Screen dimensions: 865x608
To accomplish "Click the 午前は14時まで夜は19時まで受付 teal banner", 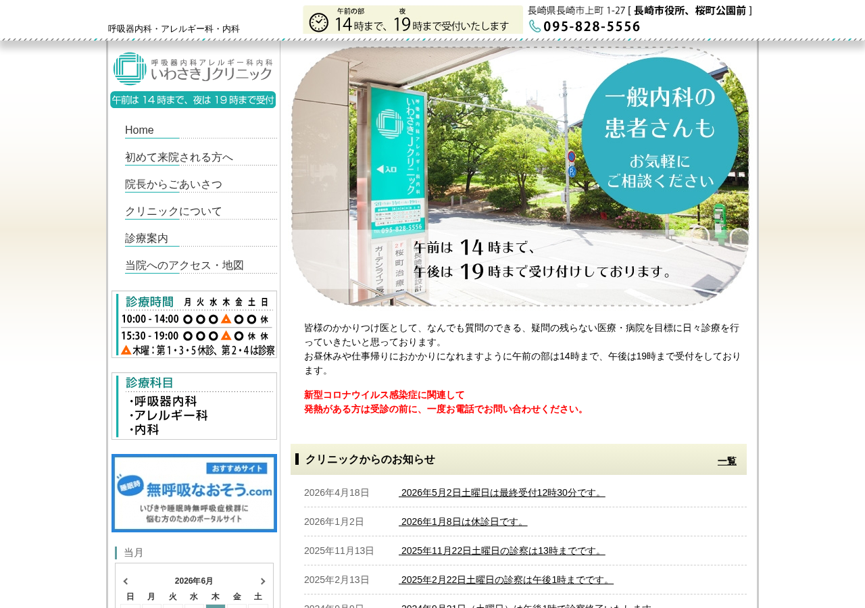I will pos(193,100).
